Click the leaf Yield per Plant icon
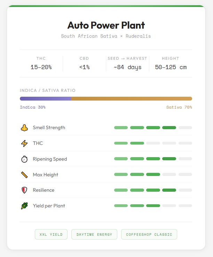 point(24,206)
